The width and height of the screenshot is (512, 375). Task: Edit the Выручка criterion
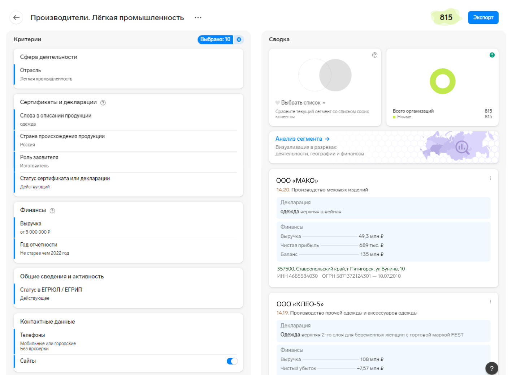(x=129, y=227)
